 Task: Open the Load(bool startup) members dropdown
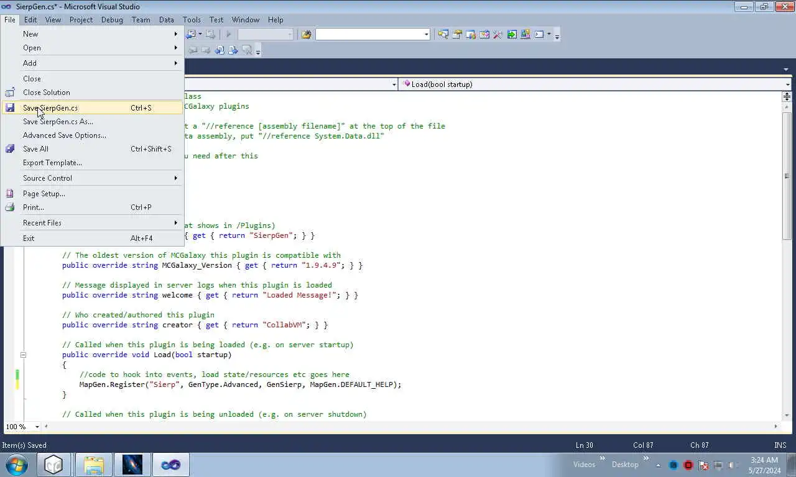[x=595, y=84]
